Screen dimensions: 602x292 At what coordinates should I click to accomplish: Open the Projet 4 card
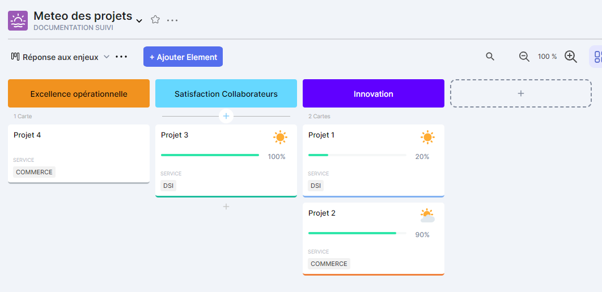79,153
